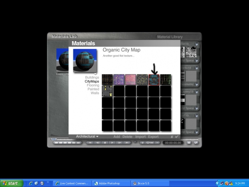Screen dimensions: 249x187
Task: Cancel the Materials dialog with the X icon
Action: (172, 137)
